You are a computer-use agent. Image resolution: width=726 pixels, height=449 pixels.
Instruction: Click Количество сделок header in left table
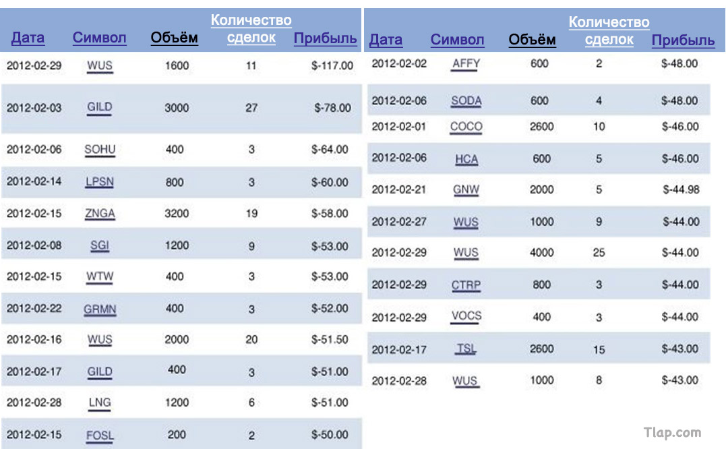pos(251,29)
